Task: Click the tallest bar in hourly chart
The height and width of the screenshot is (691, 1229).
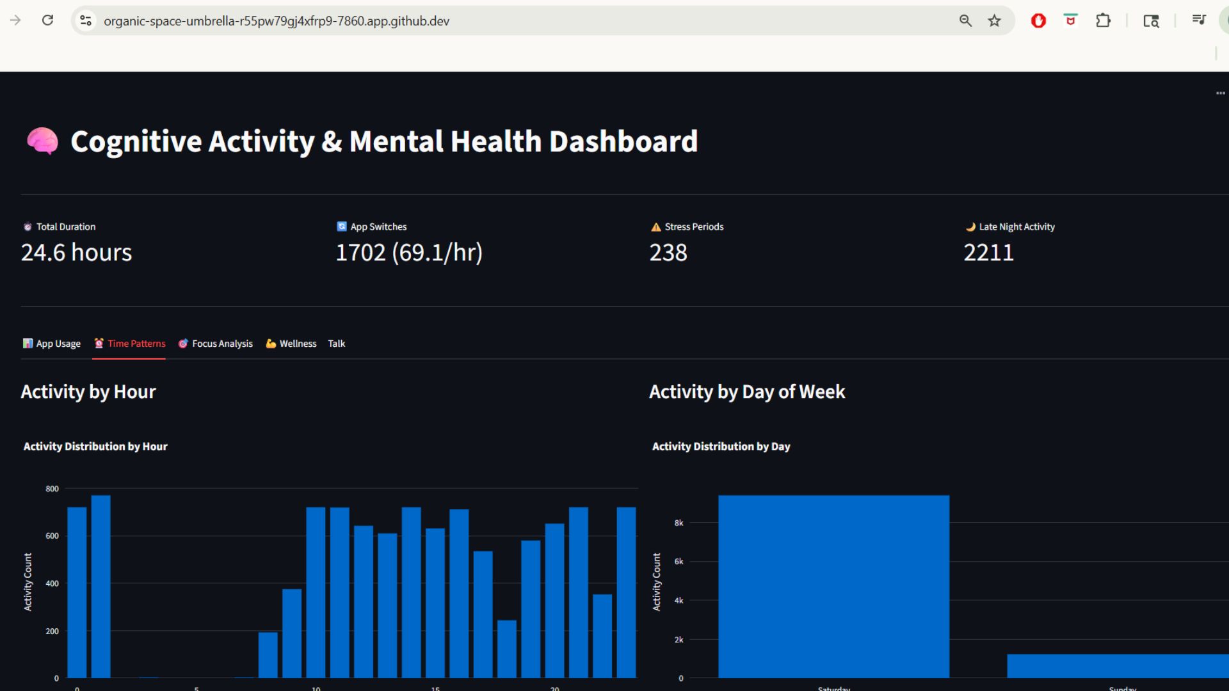Action: coord(100,585)
